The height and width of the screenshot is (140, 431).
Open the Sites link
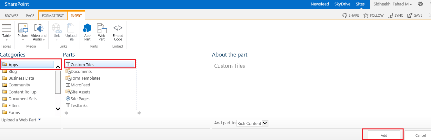[360, 4]
